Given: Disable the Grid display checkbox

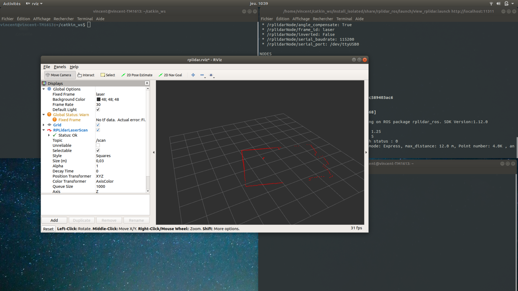Looking at the screenshot, I should click(98, 125).
